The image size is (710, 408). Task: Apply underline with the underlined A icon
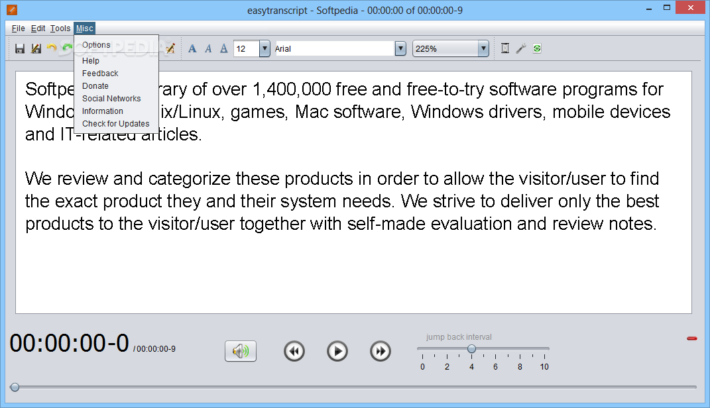223,48
